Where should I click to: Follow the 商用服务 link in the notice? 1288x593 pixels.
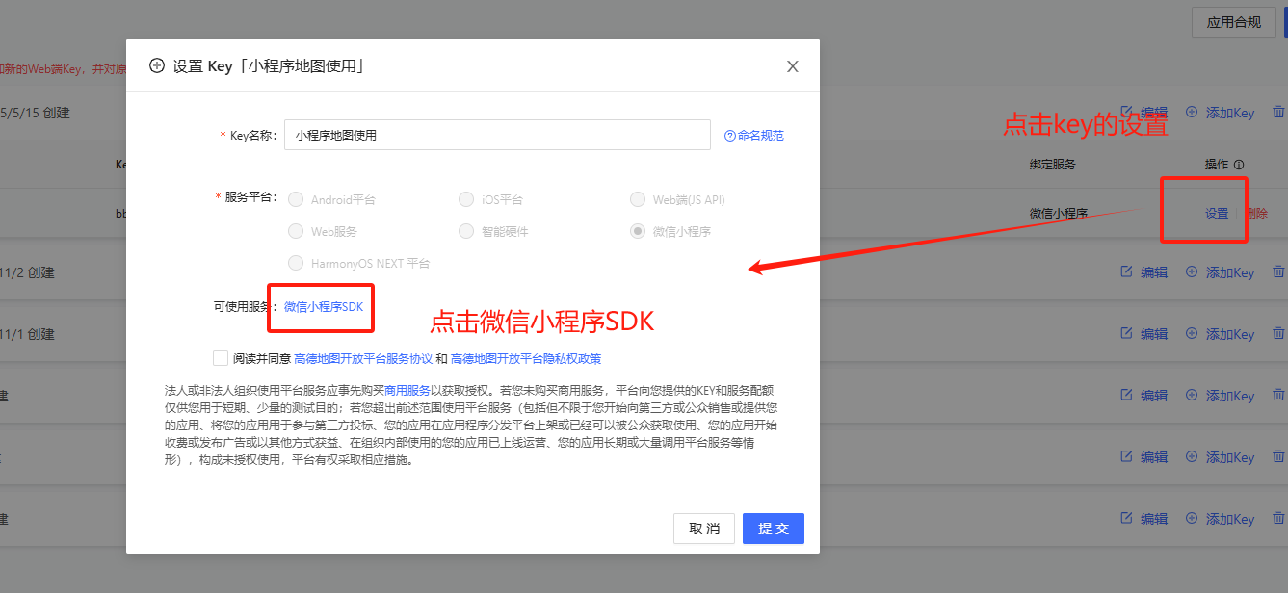[407, 391]
